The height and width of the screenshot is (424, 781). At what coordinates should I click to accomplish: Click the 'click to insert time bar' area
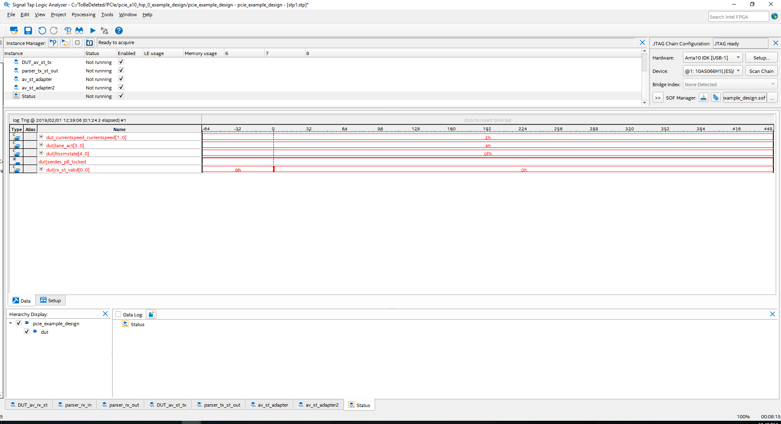pos(488,120)
